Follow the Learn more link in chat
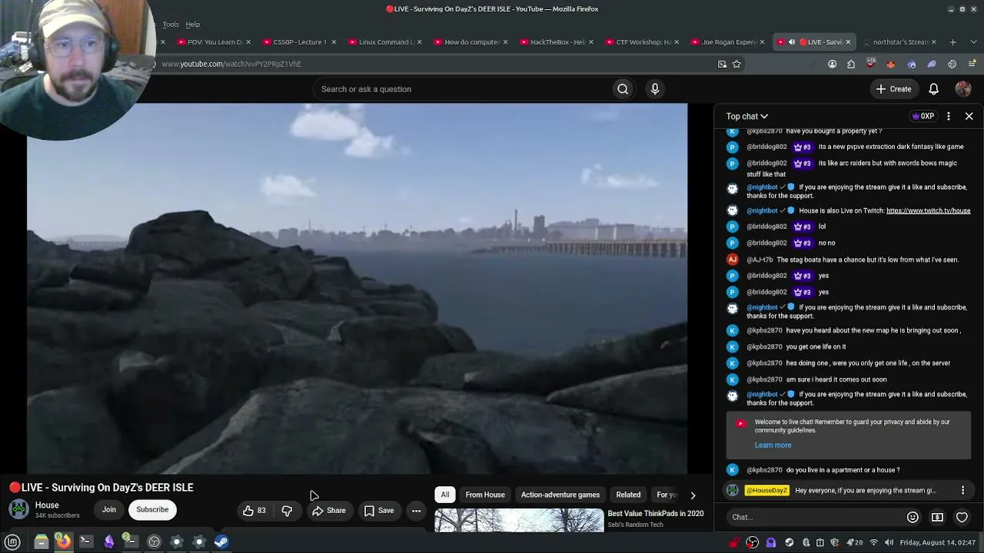Viewport: 984px width, 553px height. click(773, 445)
